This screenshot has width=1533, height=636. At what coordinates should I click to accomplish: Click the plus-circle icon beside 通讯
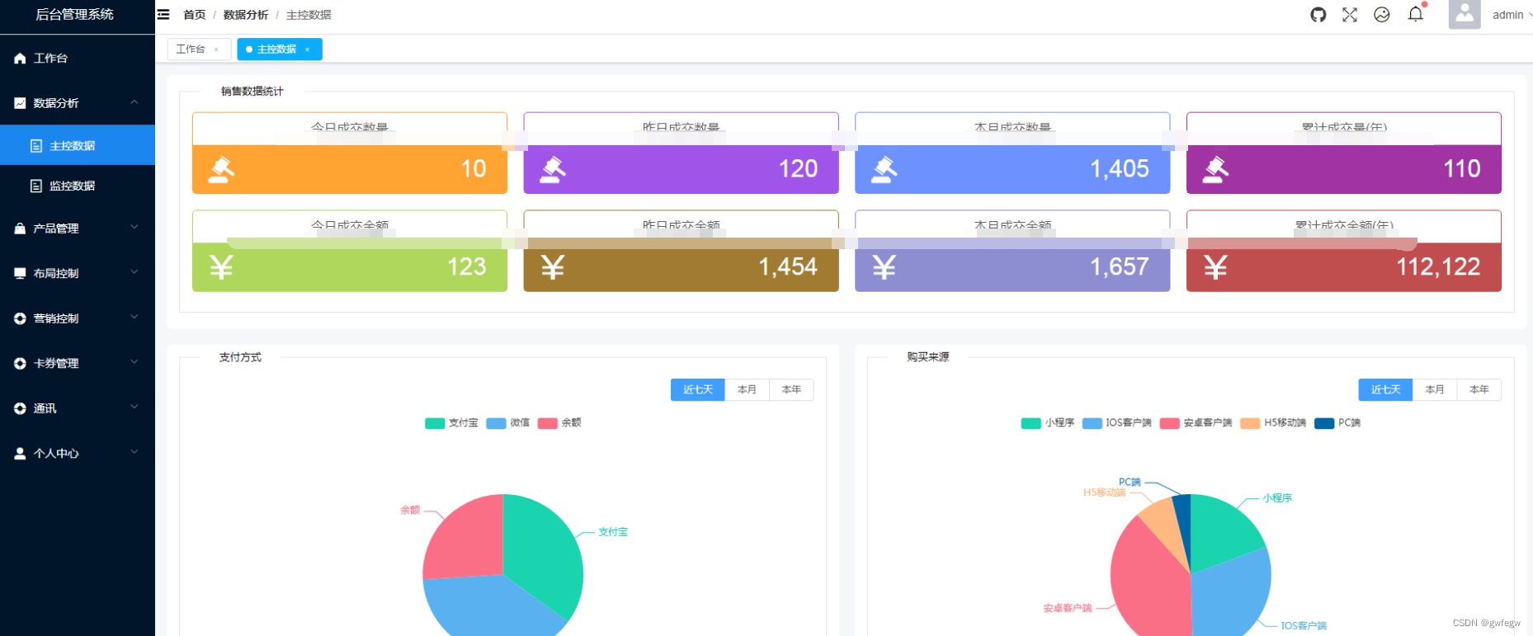coord(20,408)
